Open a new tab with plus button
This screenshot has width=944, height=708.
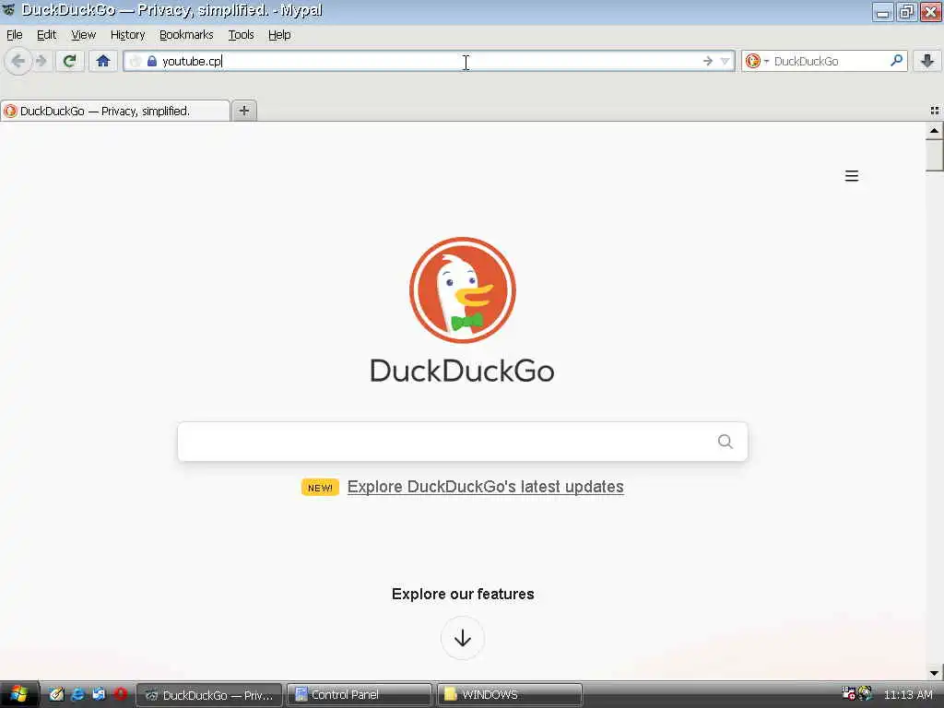(x=243, y=111)
